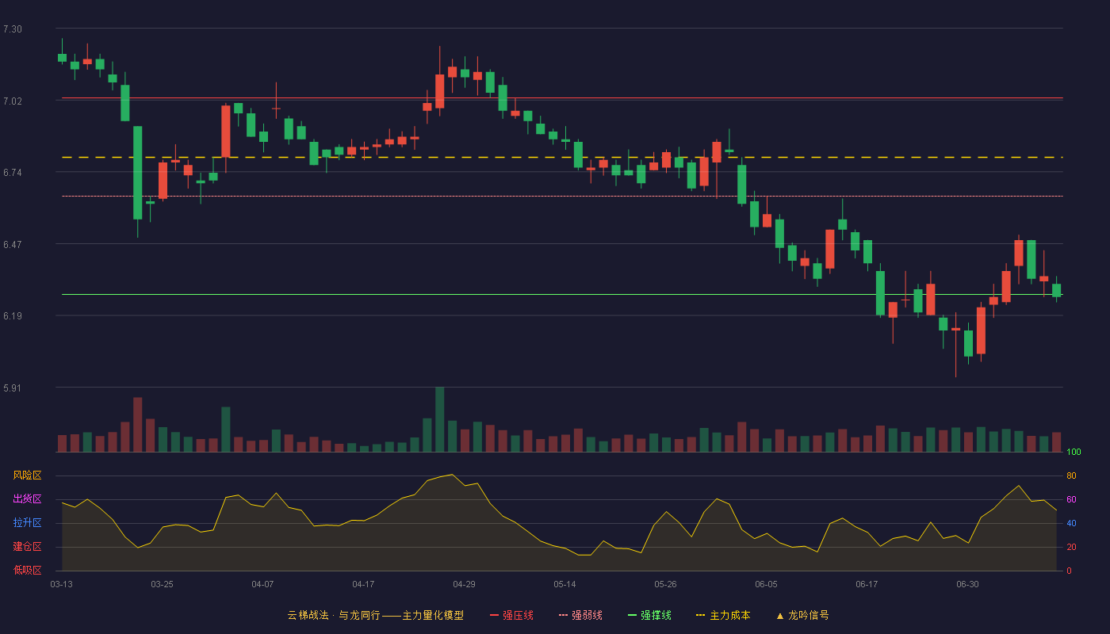Click the 03-25 date label
1110x634 pixels.
163,584
